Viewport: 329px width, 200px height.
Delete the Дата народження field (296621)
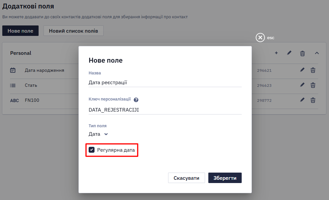click(x=313, y=70)
